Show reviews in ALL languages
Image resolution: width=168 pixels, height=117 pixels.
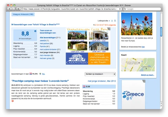[43, 74]
